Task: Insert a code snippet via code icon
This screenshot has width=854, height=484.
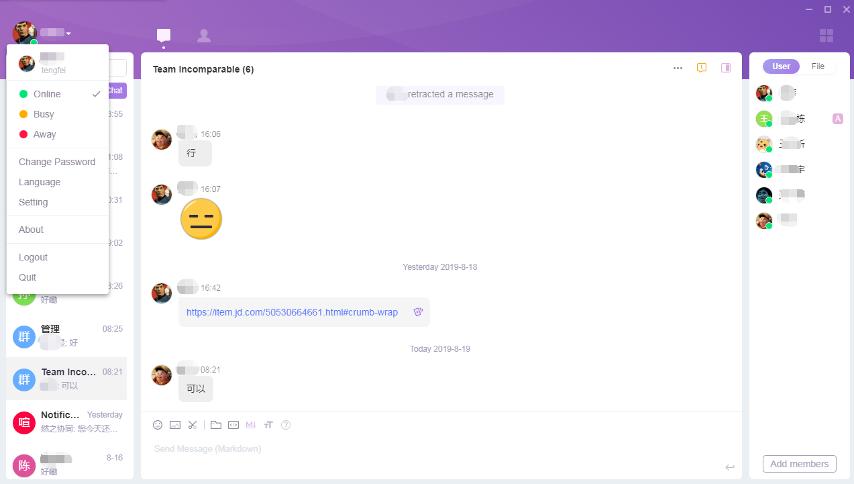Action: coord(233,425)
